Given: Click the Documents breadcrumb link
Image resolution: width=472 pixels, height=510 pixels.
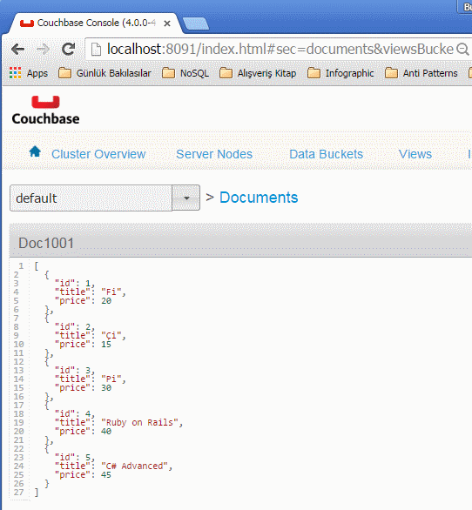Looking at the screenshot, I should [x=259, y=198].
